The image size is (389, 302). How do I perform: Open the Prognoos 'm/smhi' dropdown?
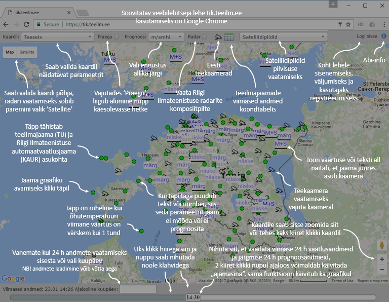coord(166,37)
